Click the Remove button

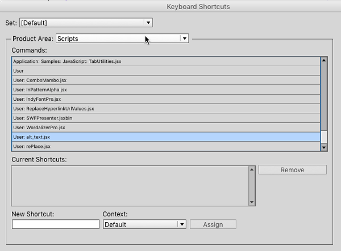coord(292,170)
